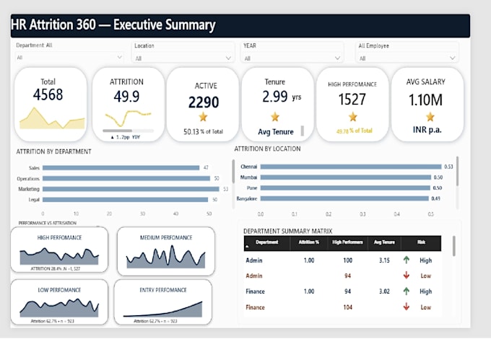
Task: Click the gold star under ACTIVE 2290
Action: pyautogui.click(x=203, y=118)
